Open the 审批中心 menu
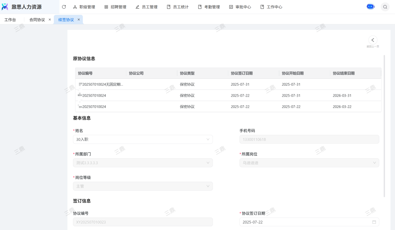This screenshot has height=230, width=395. [x=240, y=7]
